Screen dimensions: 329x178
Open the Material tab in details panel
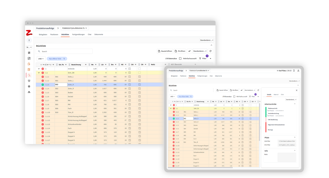[x=276, y=95]
